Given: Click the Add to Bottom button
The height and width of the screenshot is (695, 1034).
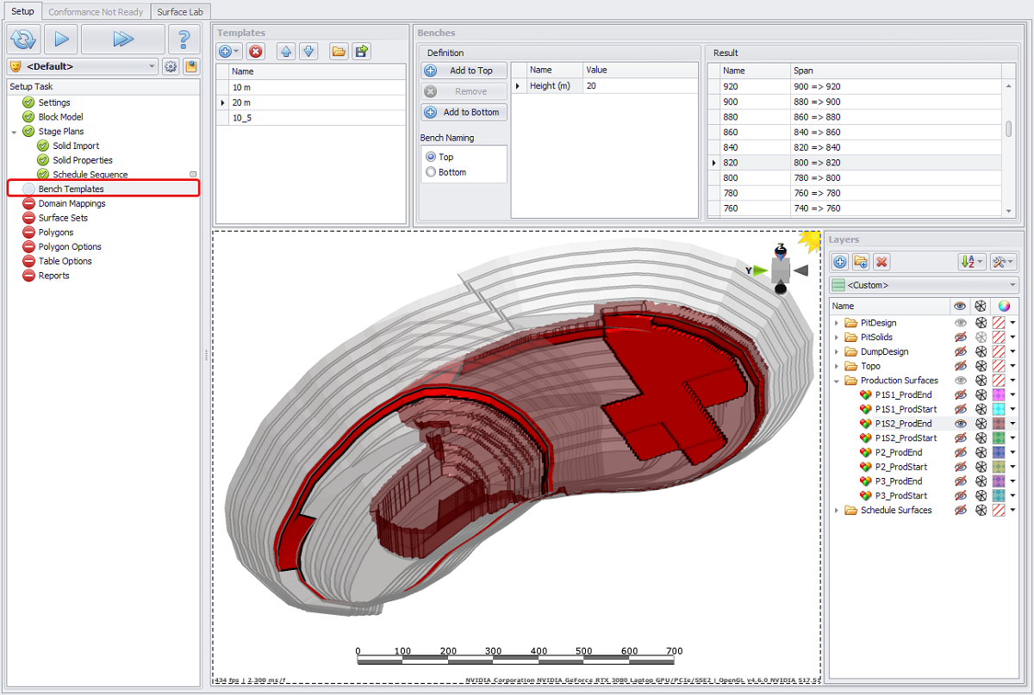Looking at the screenshot, I should tap(464, 112).
